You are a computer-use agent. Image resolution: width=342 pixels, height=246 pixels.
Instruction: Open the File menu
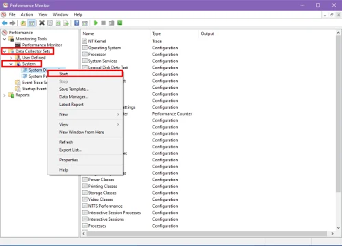tap(12, 14)
